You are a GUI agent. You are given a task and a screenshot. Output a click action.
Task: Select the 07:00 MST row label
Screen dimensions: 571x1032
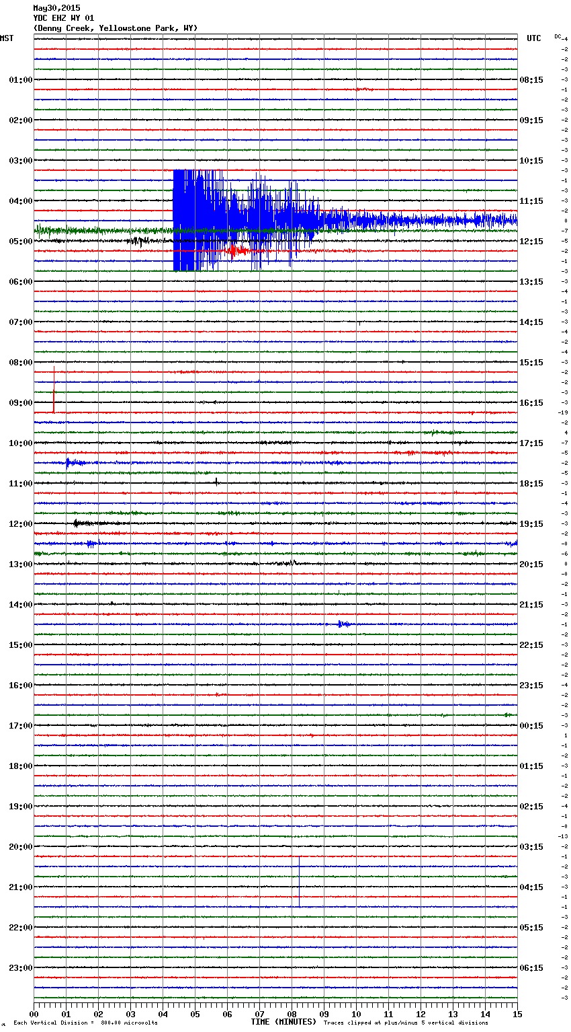coord(21,322)
